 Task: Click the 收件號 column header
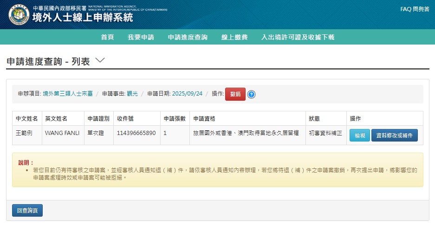125,118
